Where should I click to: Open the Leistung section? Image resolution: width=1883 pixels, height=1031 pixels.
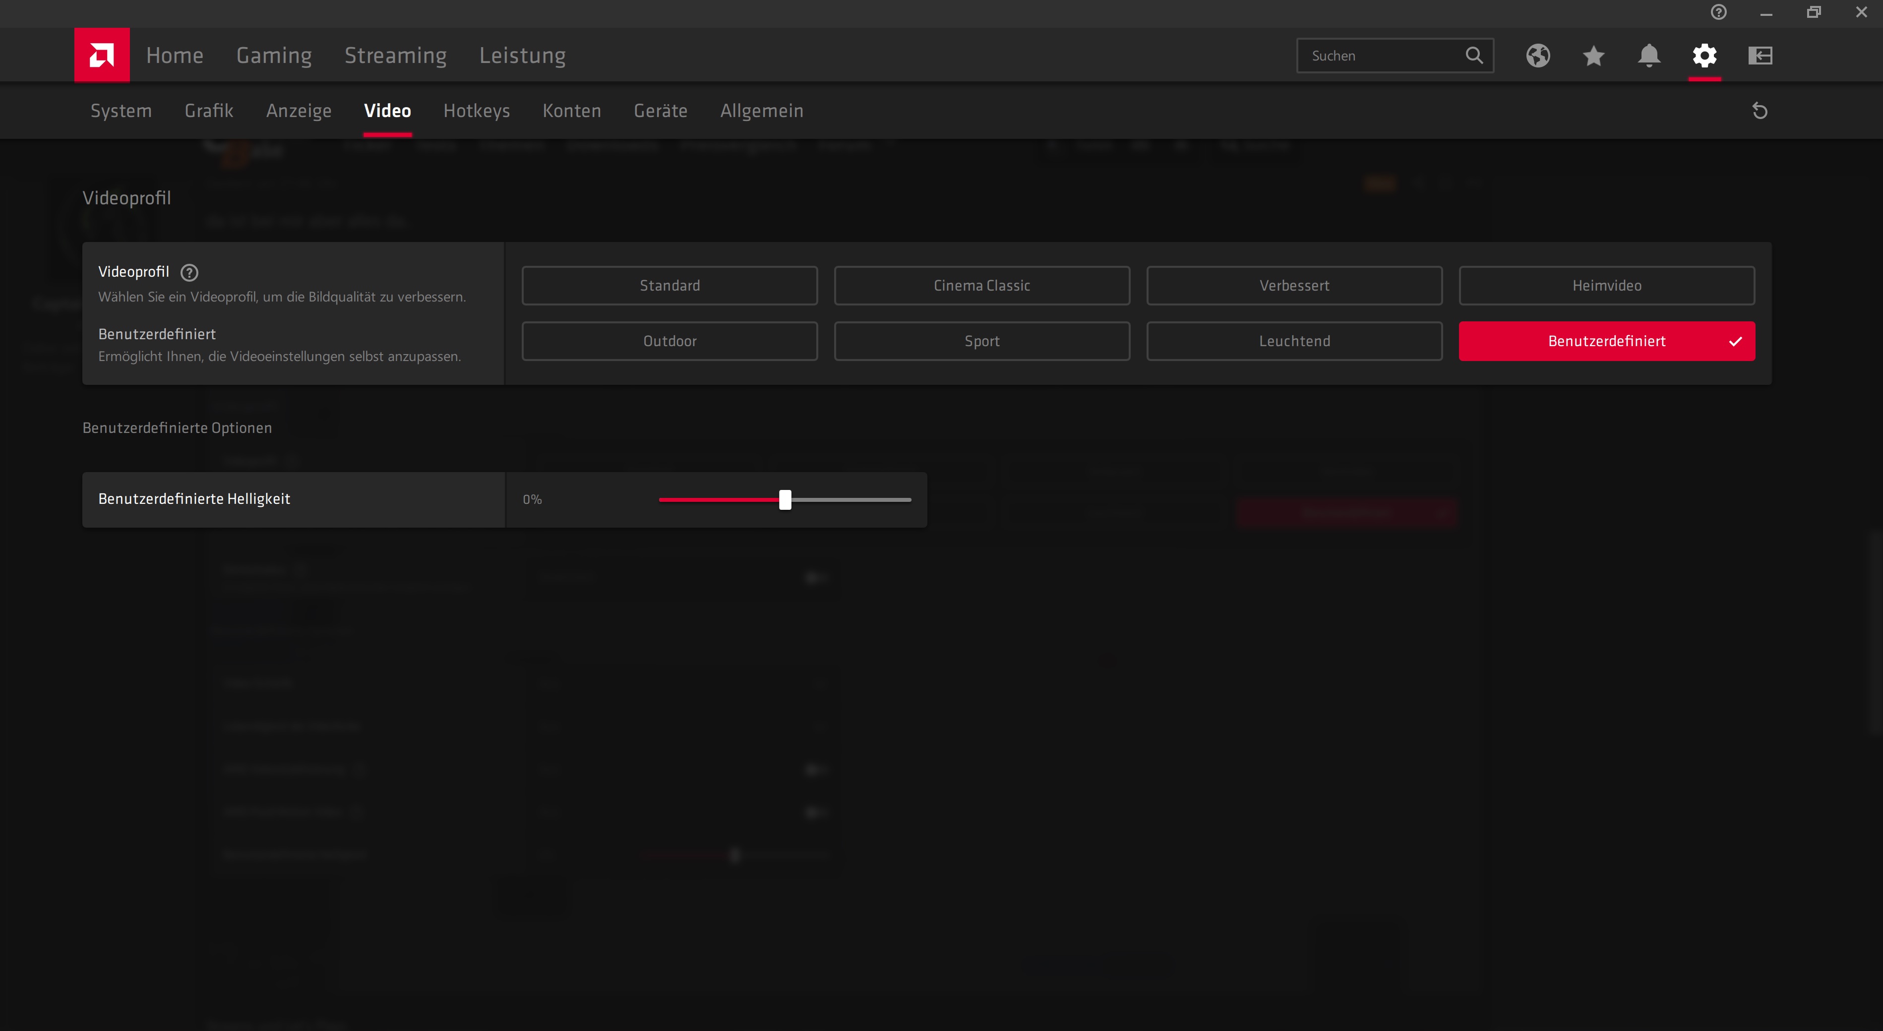pyautogui.click(x=522, y=56)
